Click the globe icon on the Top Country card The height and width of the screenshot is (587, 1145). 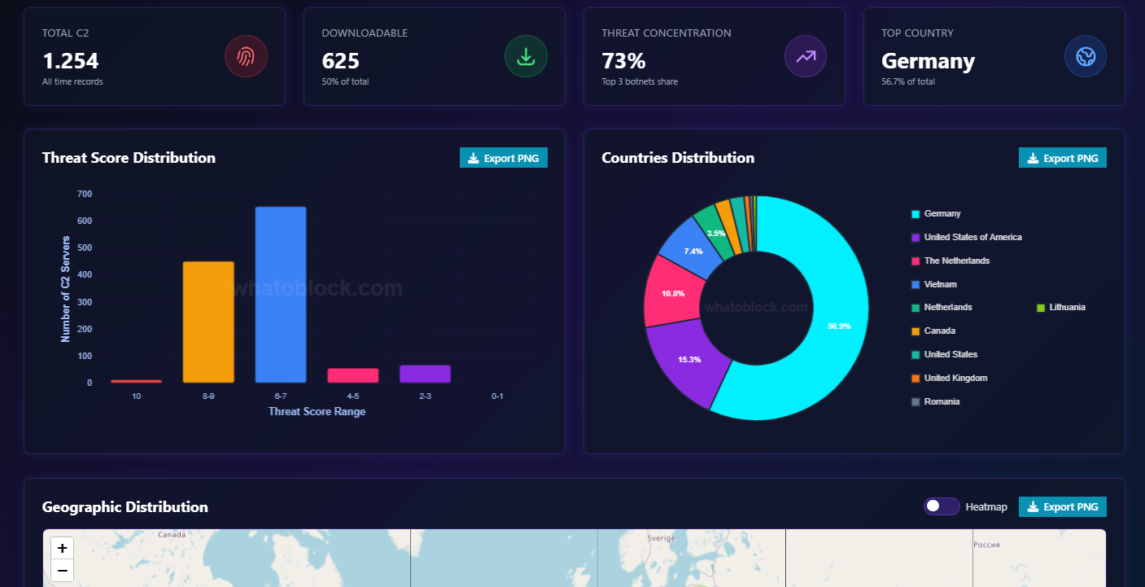pos(1086,56)
